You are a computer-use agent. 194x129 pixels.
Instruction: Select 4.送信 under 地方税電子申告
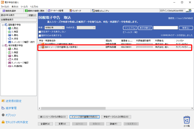click(x=13, y=59)
